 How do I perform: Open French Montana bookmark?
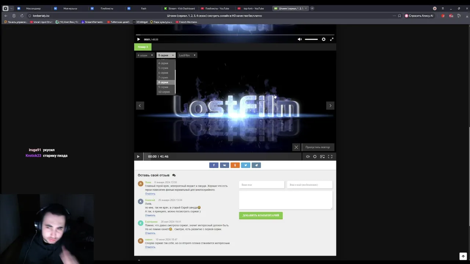pos(186,22)
